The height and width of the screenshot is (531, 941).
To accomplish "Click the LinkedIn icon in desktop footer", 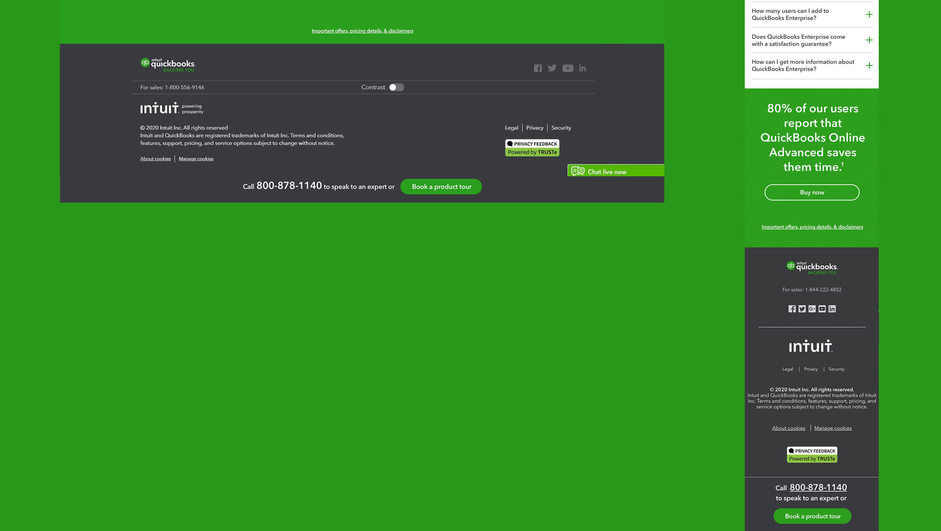I will pos(582,68).
